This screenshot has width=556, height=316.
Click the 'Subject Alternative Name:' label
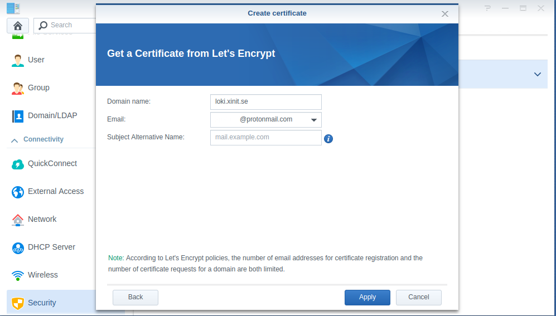[x=146, y=137]
